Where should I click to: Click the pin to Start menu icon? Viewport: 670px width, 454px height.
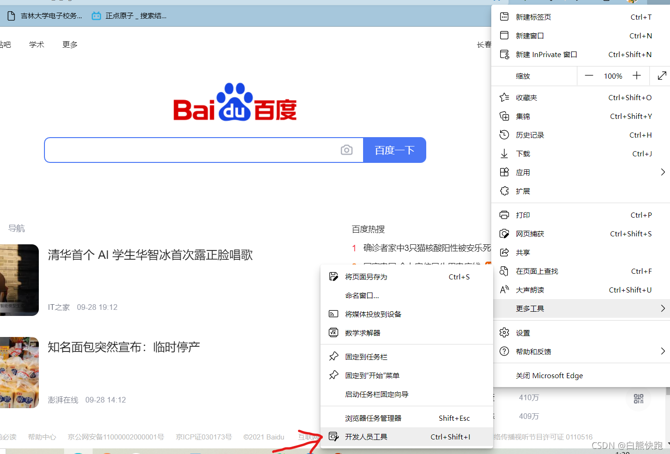tap(334, 375)
